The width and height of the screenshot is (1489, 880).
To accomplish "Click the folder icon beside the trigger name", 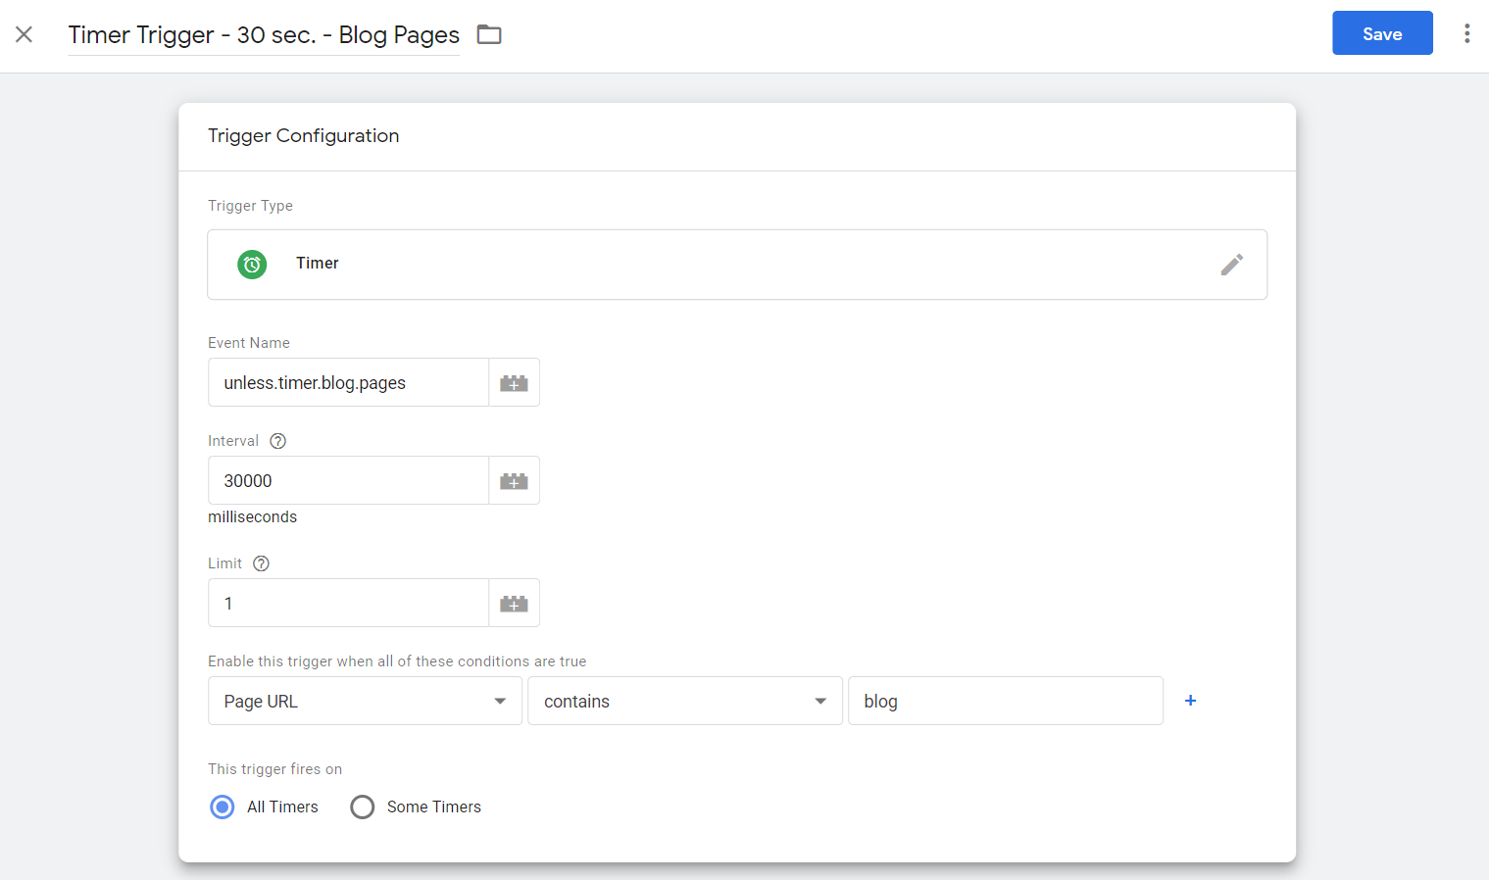I will click(488, 34).
